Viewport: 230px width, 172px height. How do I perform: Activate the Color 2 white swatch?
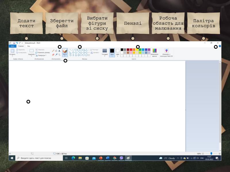pos(118,52)
